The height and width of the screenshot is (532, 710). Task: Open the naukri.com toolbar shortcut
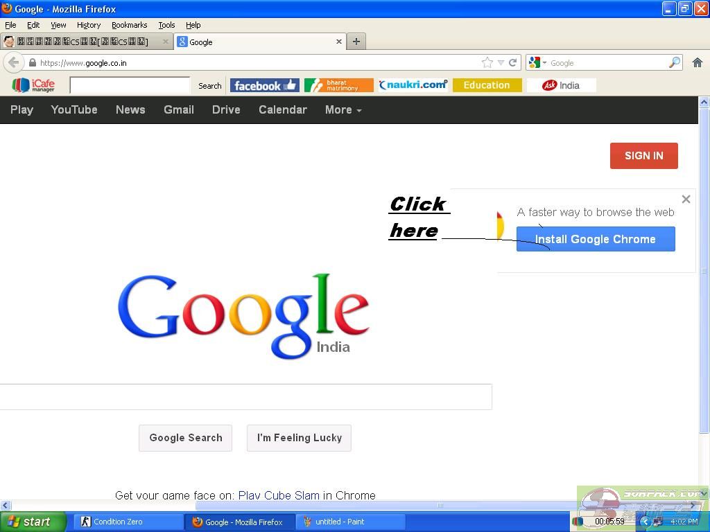click(413, 85)
